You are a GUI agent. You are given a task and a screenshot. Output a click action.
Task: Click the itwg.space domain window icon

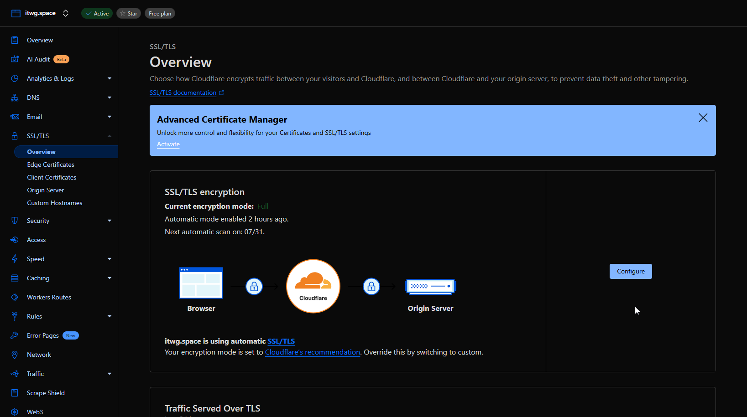point(16,13)
